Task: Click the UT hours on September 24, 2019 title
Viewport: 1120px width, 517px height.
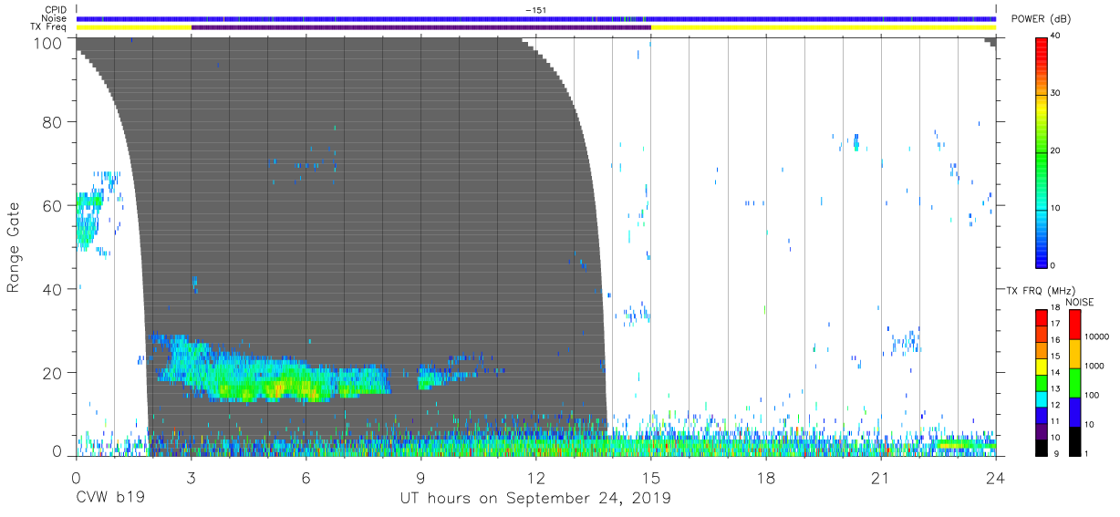Action: 535,498
